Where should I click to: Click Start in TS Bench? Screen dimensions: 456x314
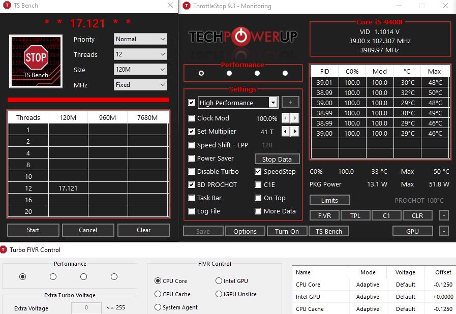[x=33, y=230]
